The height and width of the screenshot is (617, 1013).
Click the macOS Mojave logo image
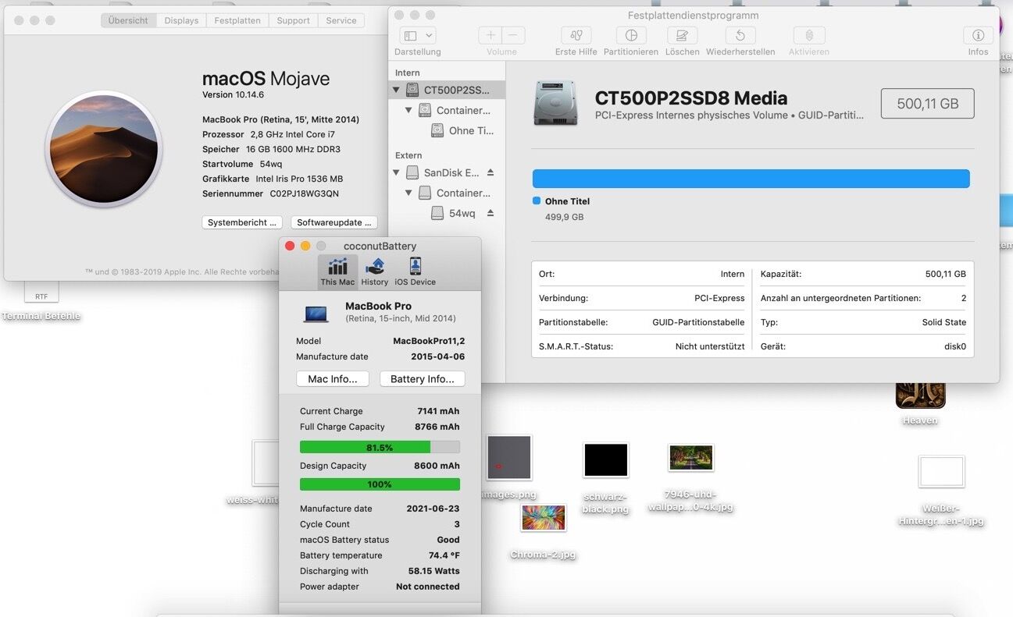click(104, 148)
